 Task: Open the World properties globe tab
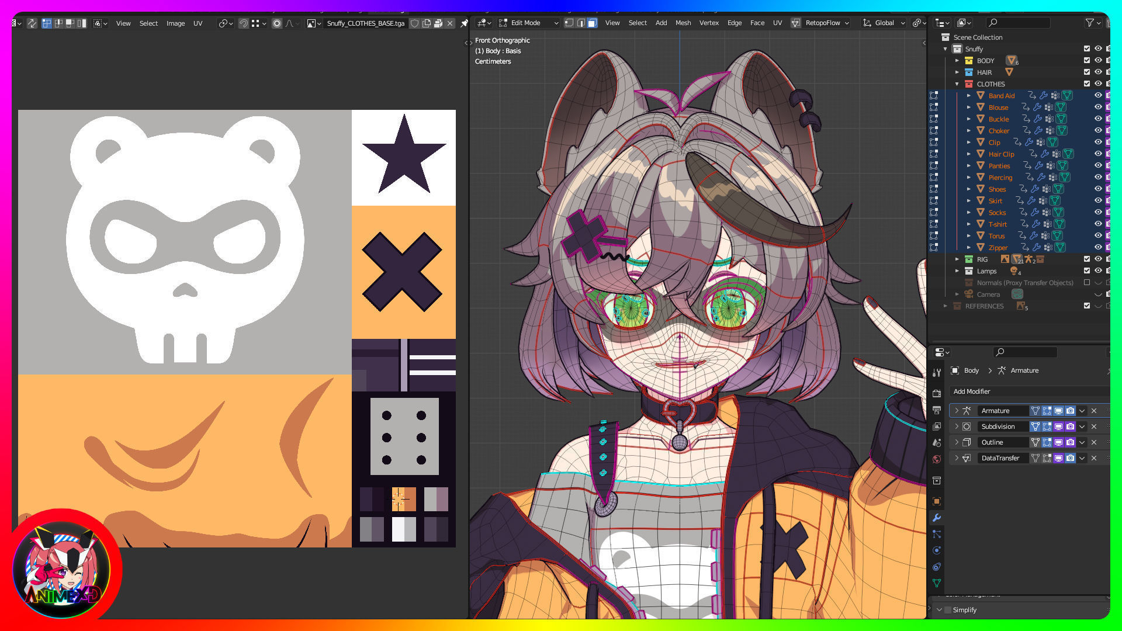[937, 459]
